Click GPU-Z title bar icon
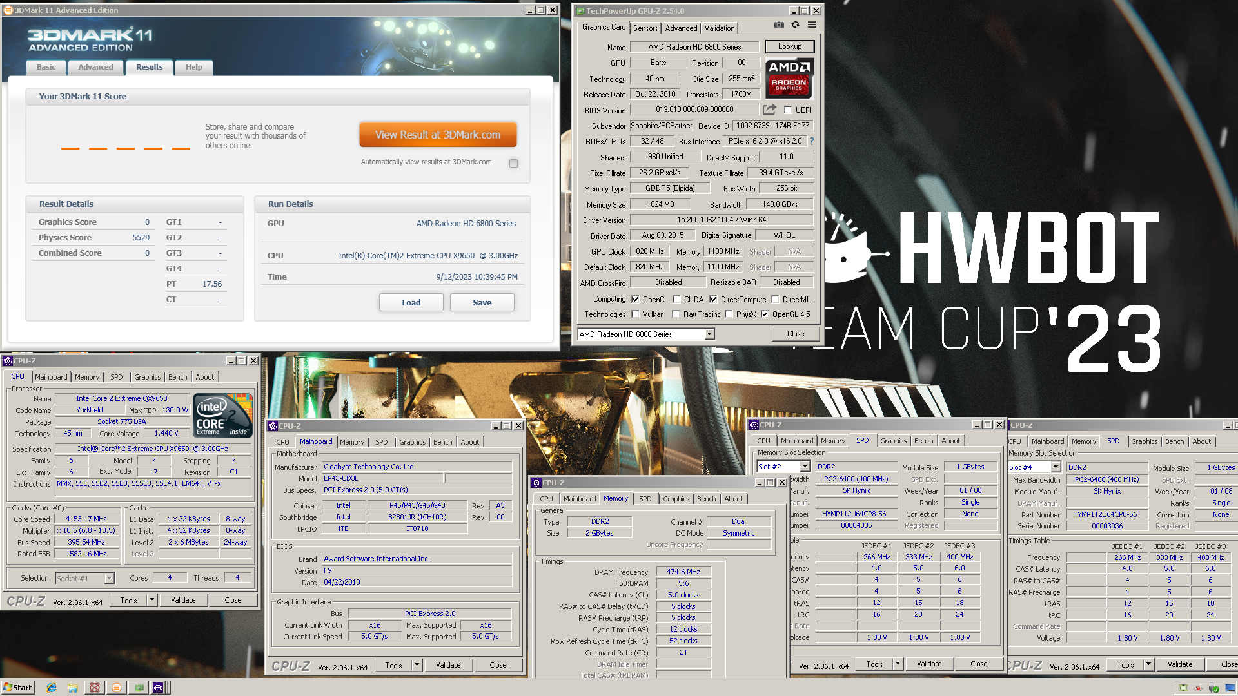1238x696 pixels. tap(580, 11)
